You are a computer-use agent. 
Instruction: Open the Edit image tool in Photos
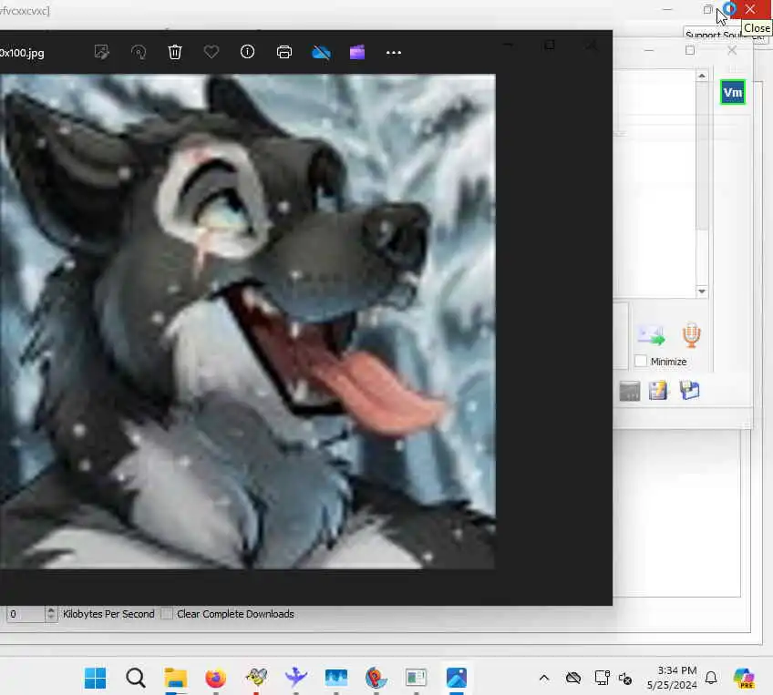101,52
